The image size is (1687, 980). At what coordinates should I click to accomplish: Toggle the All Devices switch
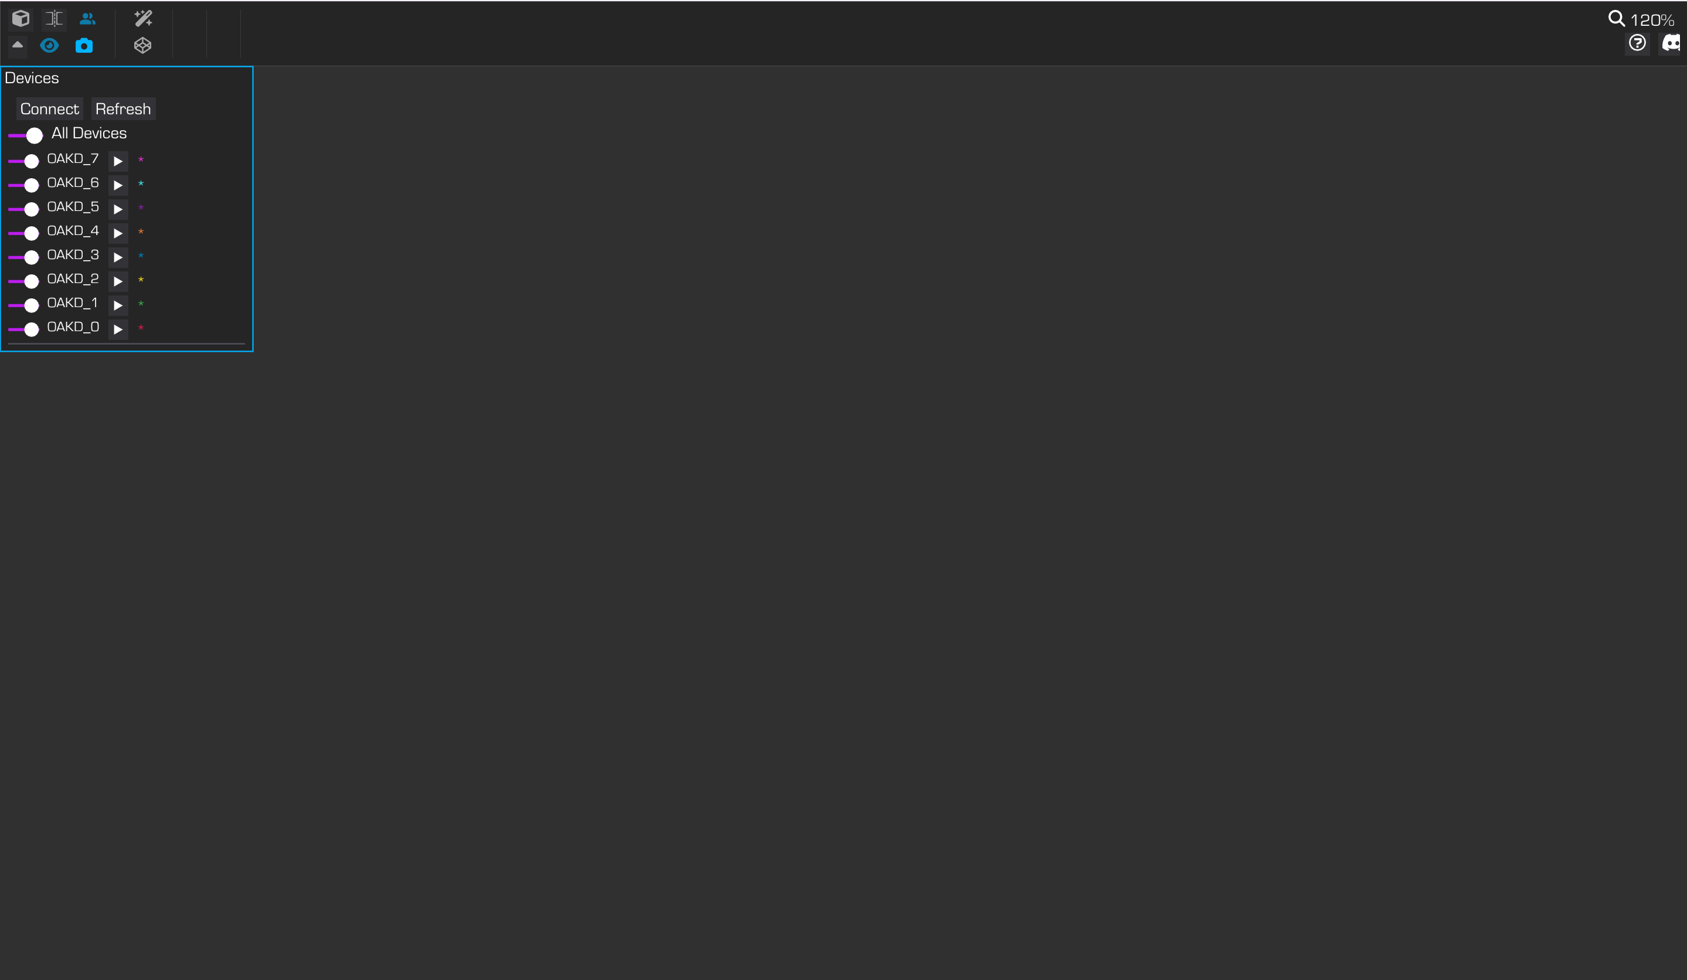click(x=25, y=135)
